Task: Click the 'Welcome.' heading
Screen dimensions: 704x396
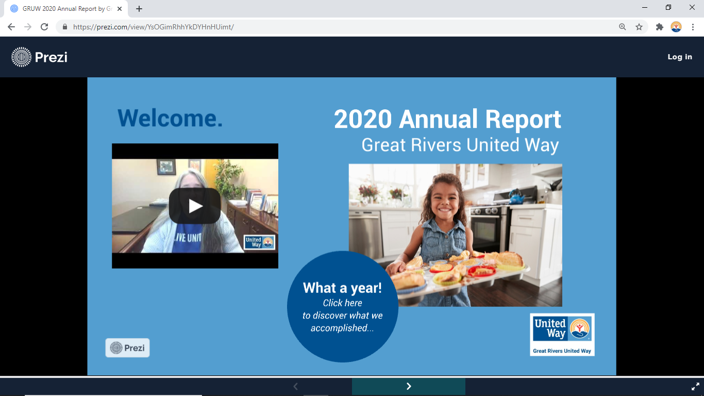Action: [x=170, y=118]
